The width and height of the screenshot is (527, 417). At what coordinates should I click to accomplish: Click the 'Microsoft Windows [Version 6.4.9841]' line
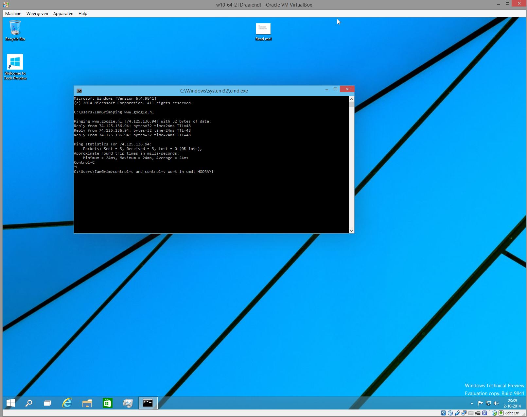115,98
